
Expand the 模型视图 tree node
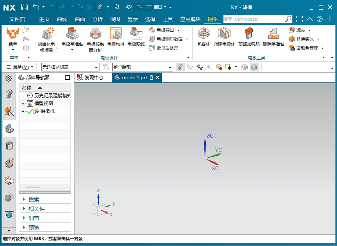23,103
